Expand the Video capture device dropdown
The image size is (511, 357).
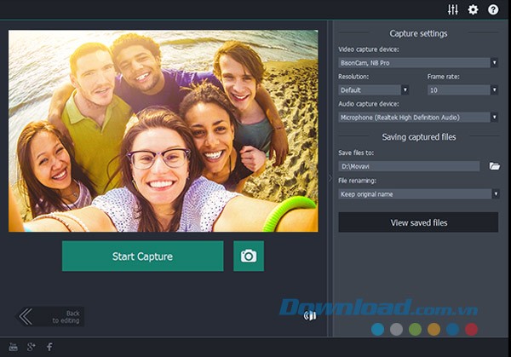pos(417,62)
